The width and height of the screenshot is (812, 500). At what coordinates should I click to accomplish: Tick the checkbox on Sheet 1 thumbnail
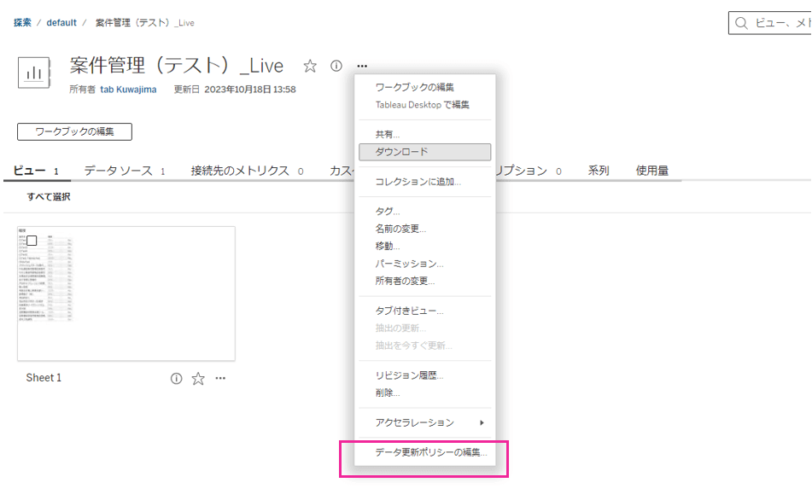click(x=32, y=241)
